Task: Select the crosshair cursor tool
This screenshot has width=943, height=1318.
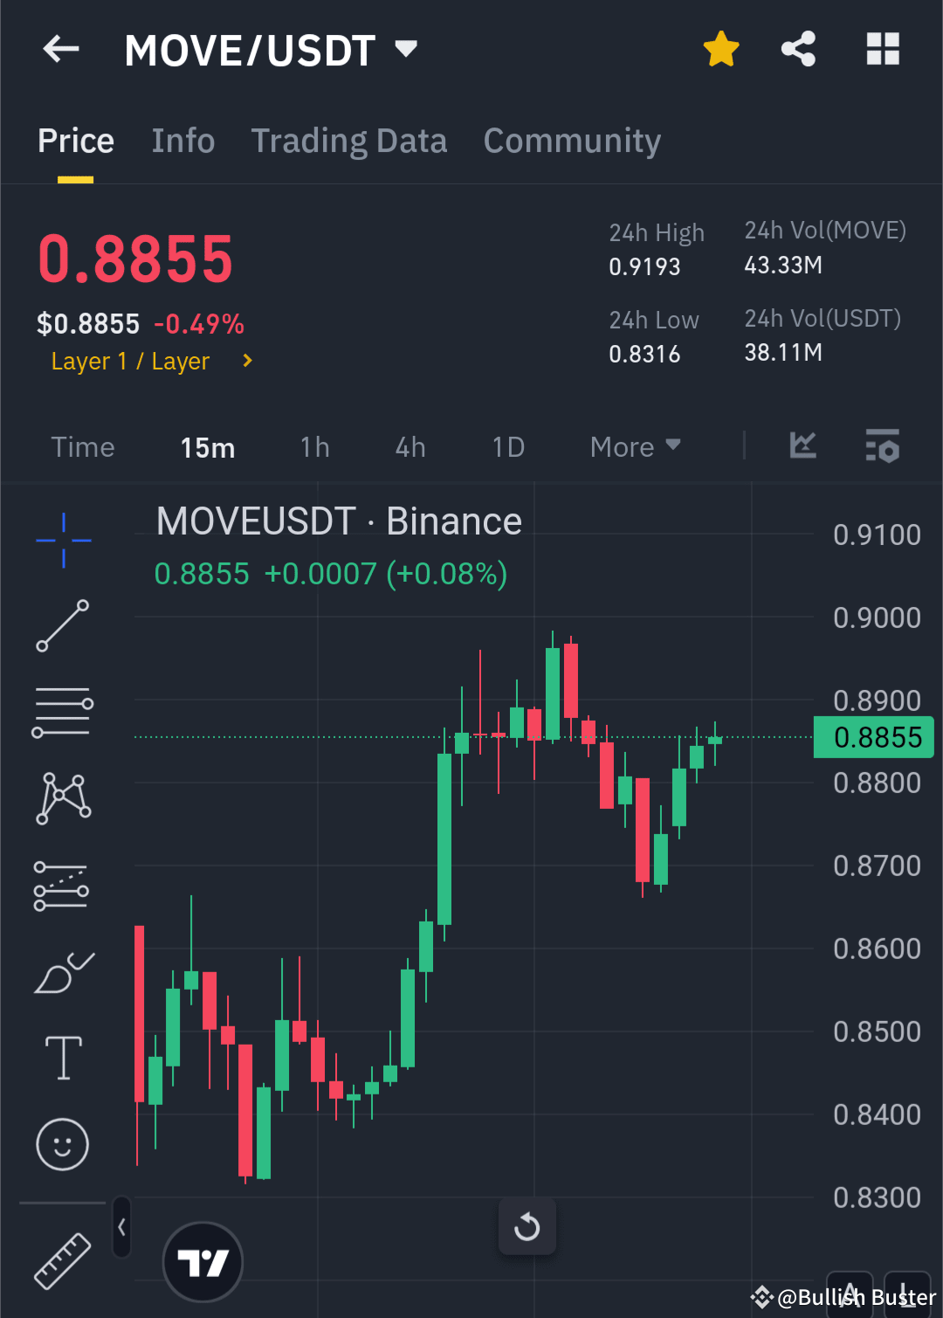Action: [x=62, y=540]
